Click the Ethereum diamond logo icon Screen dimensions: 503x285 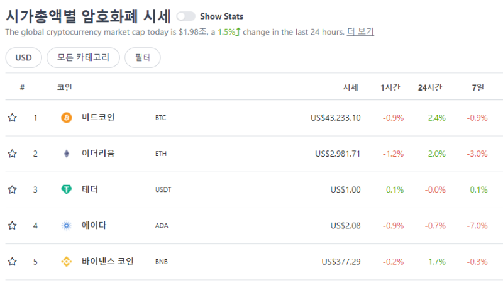(67, 154)
